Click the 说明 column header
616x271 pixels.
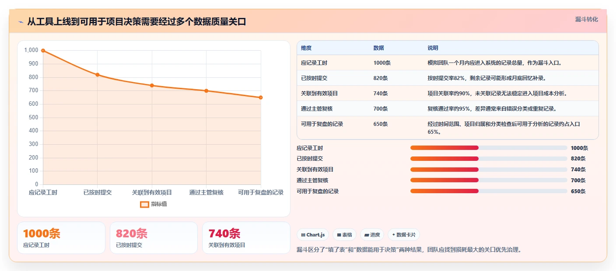[x=433, y=48]
